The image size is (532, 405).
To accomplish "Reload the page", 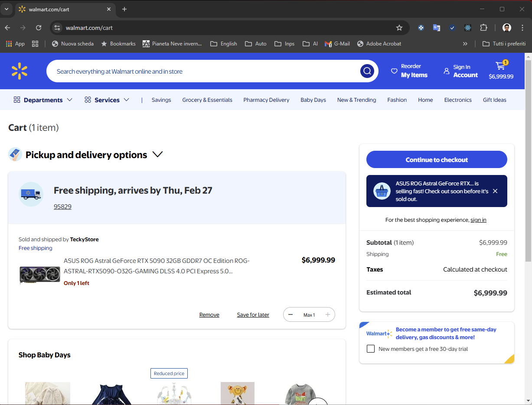I will tap(39, 28).
